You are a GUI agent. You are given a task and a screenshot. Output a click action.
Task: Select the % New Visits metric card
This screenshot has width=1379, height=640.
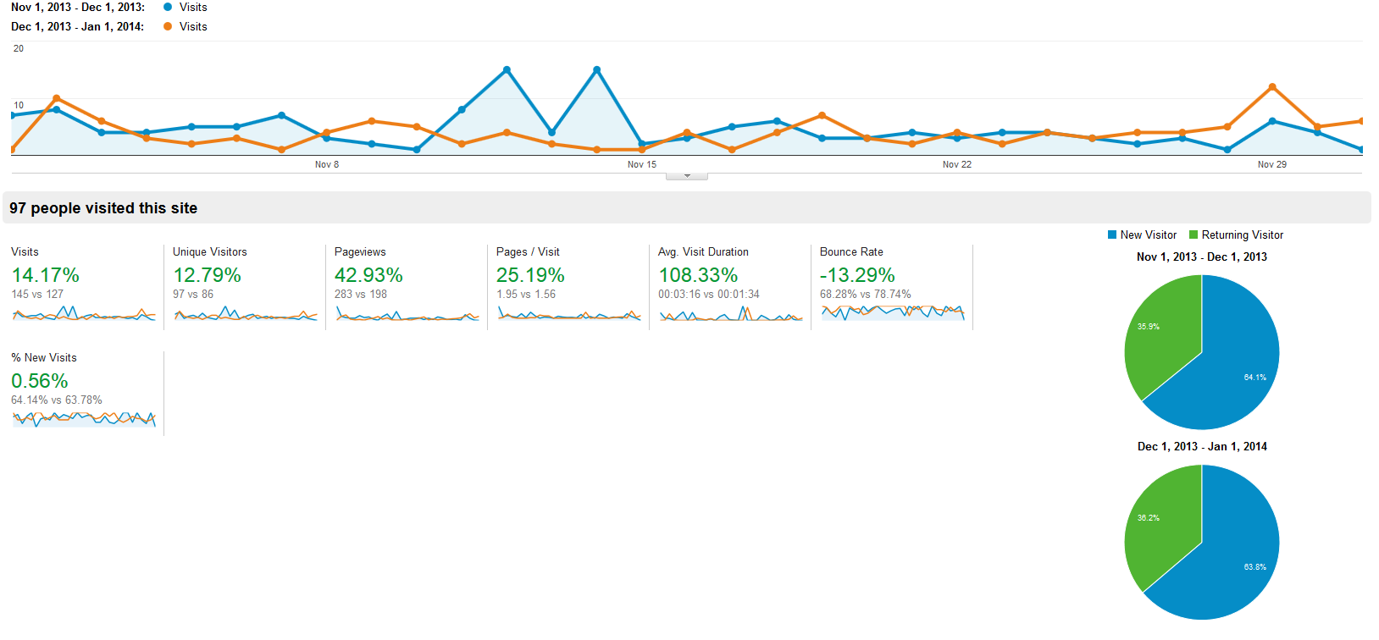pos(83,393)
